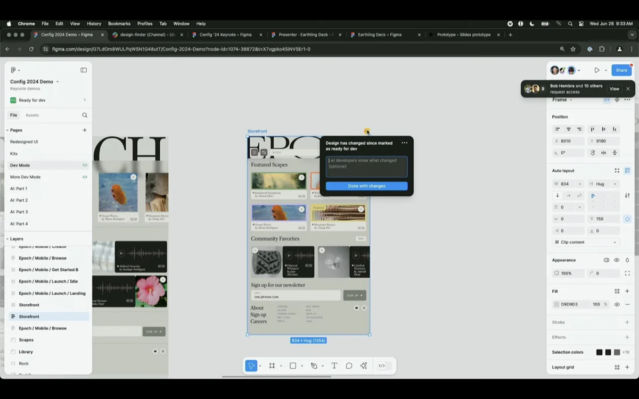This screenshot has width=639, height=399.
Task: Open height Hug sizing dropdown
Action: tap(615, 184)
